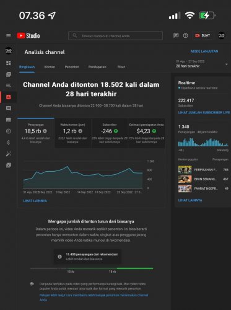Open the Earn dollar icon in sidebar

tap(9, 143)
